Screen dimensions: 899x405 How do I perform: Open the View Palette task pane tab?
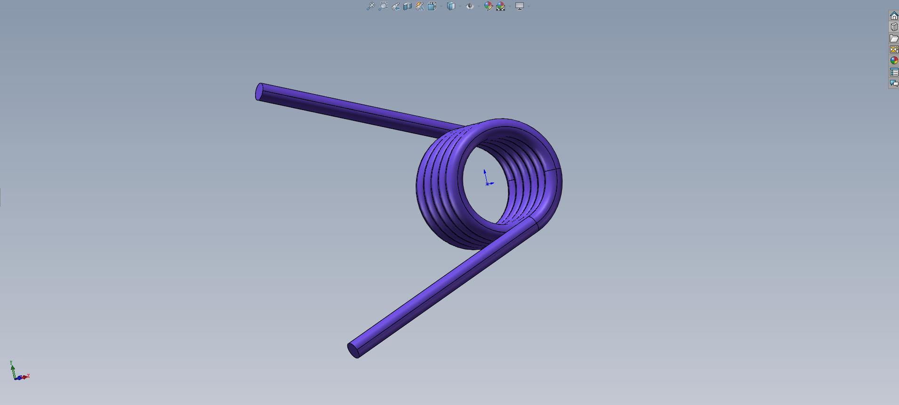(894, 49)
